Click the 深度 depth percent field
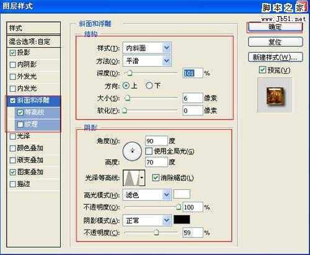Viewport: 310px width, 255px height. [x=193, y=73]
